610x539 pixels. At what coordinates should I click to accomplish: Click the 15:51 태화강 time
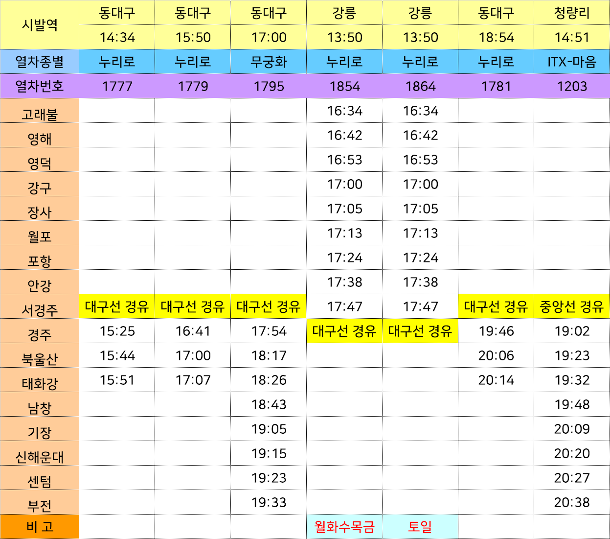coord(117,380)
